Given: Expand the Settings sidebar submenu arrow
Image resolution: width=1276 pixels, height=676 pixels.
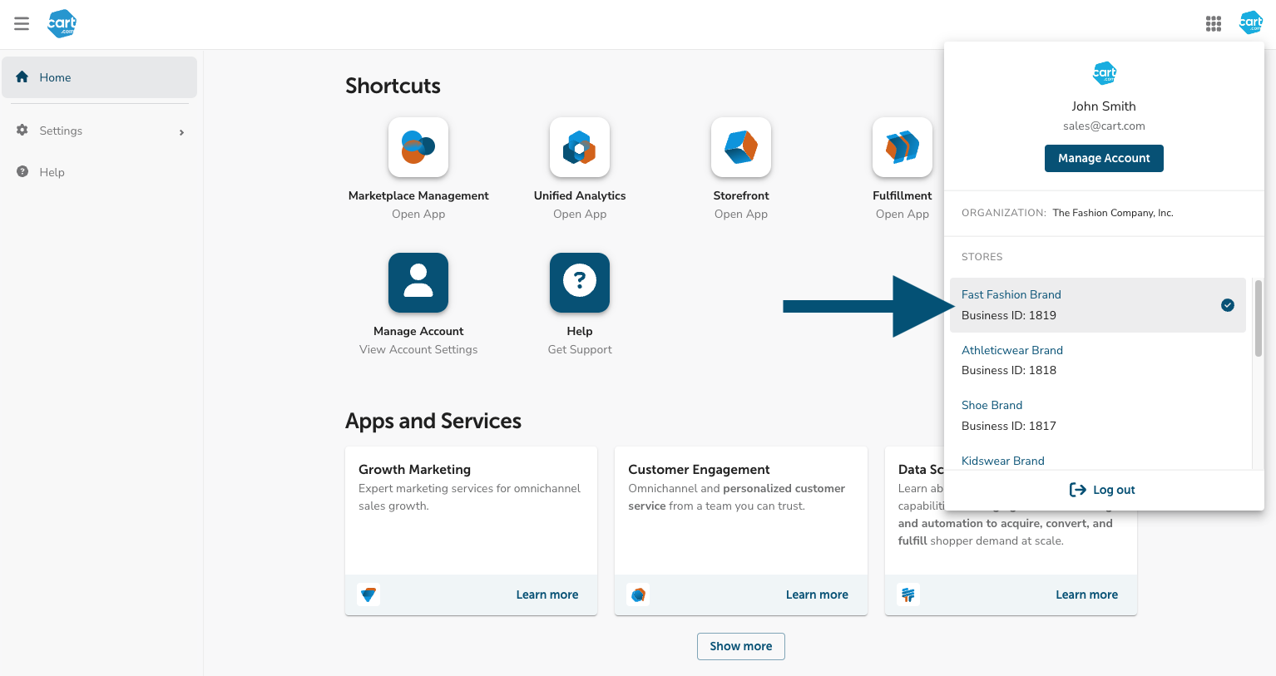Looking at the screenshot, I should click(181, 132).
